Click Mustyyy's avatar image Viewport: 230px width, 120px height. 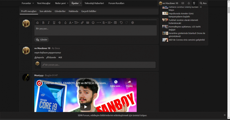pyautogui.click(x=26, y=78)
